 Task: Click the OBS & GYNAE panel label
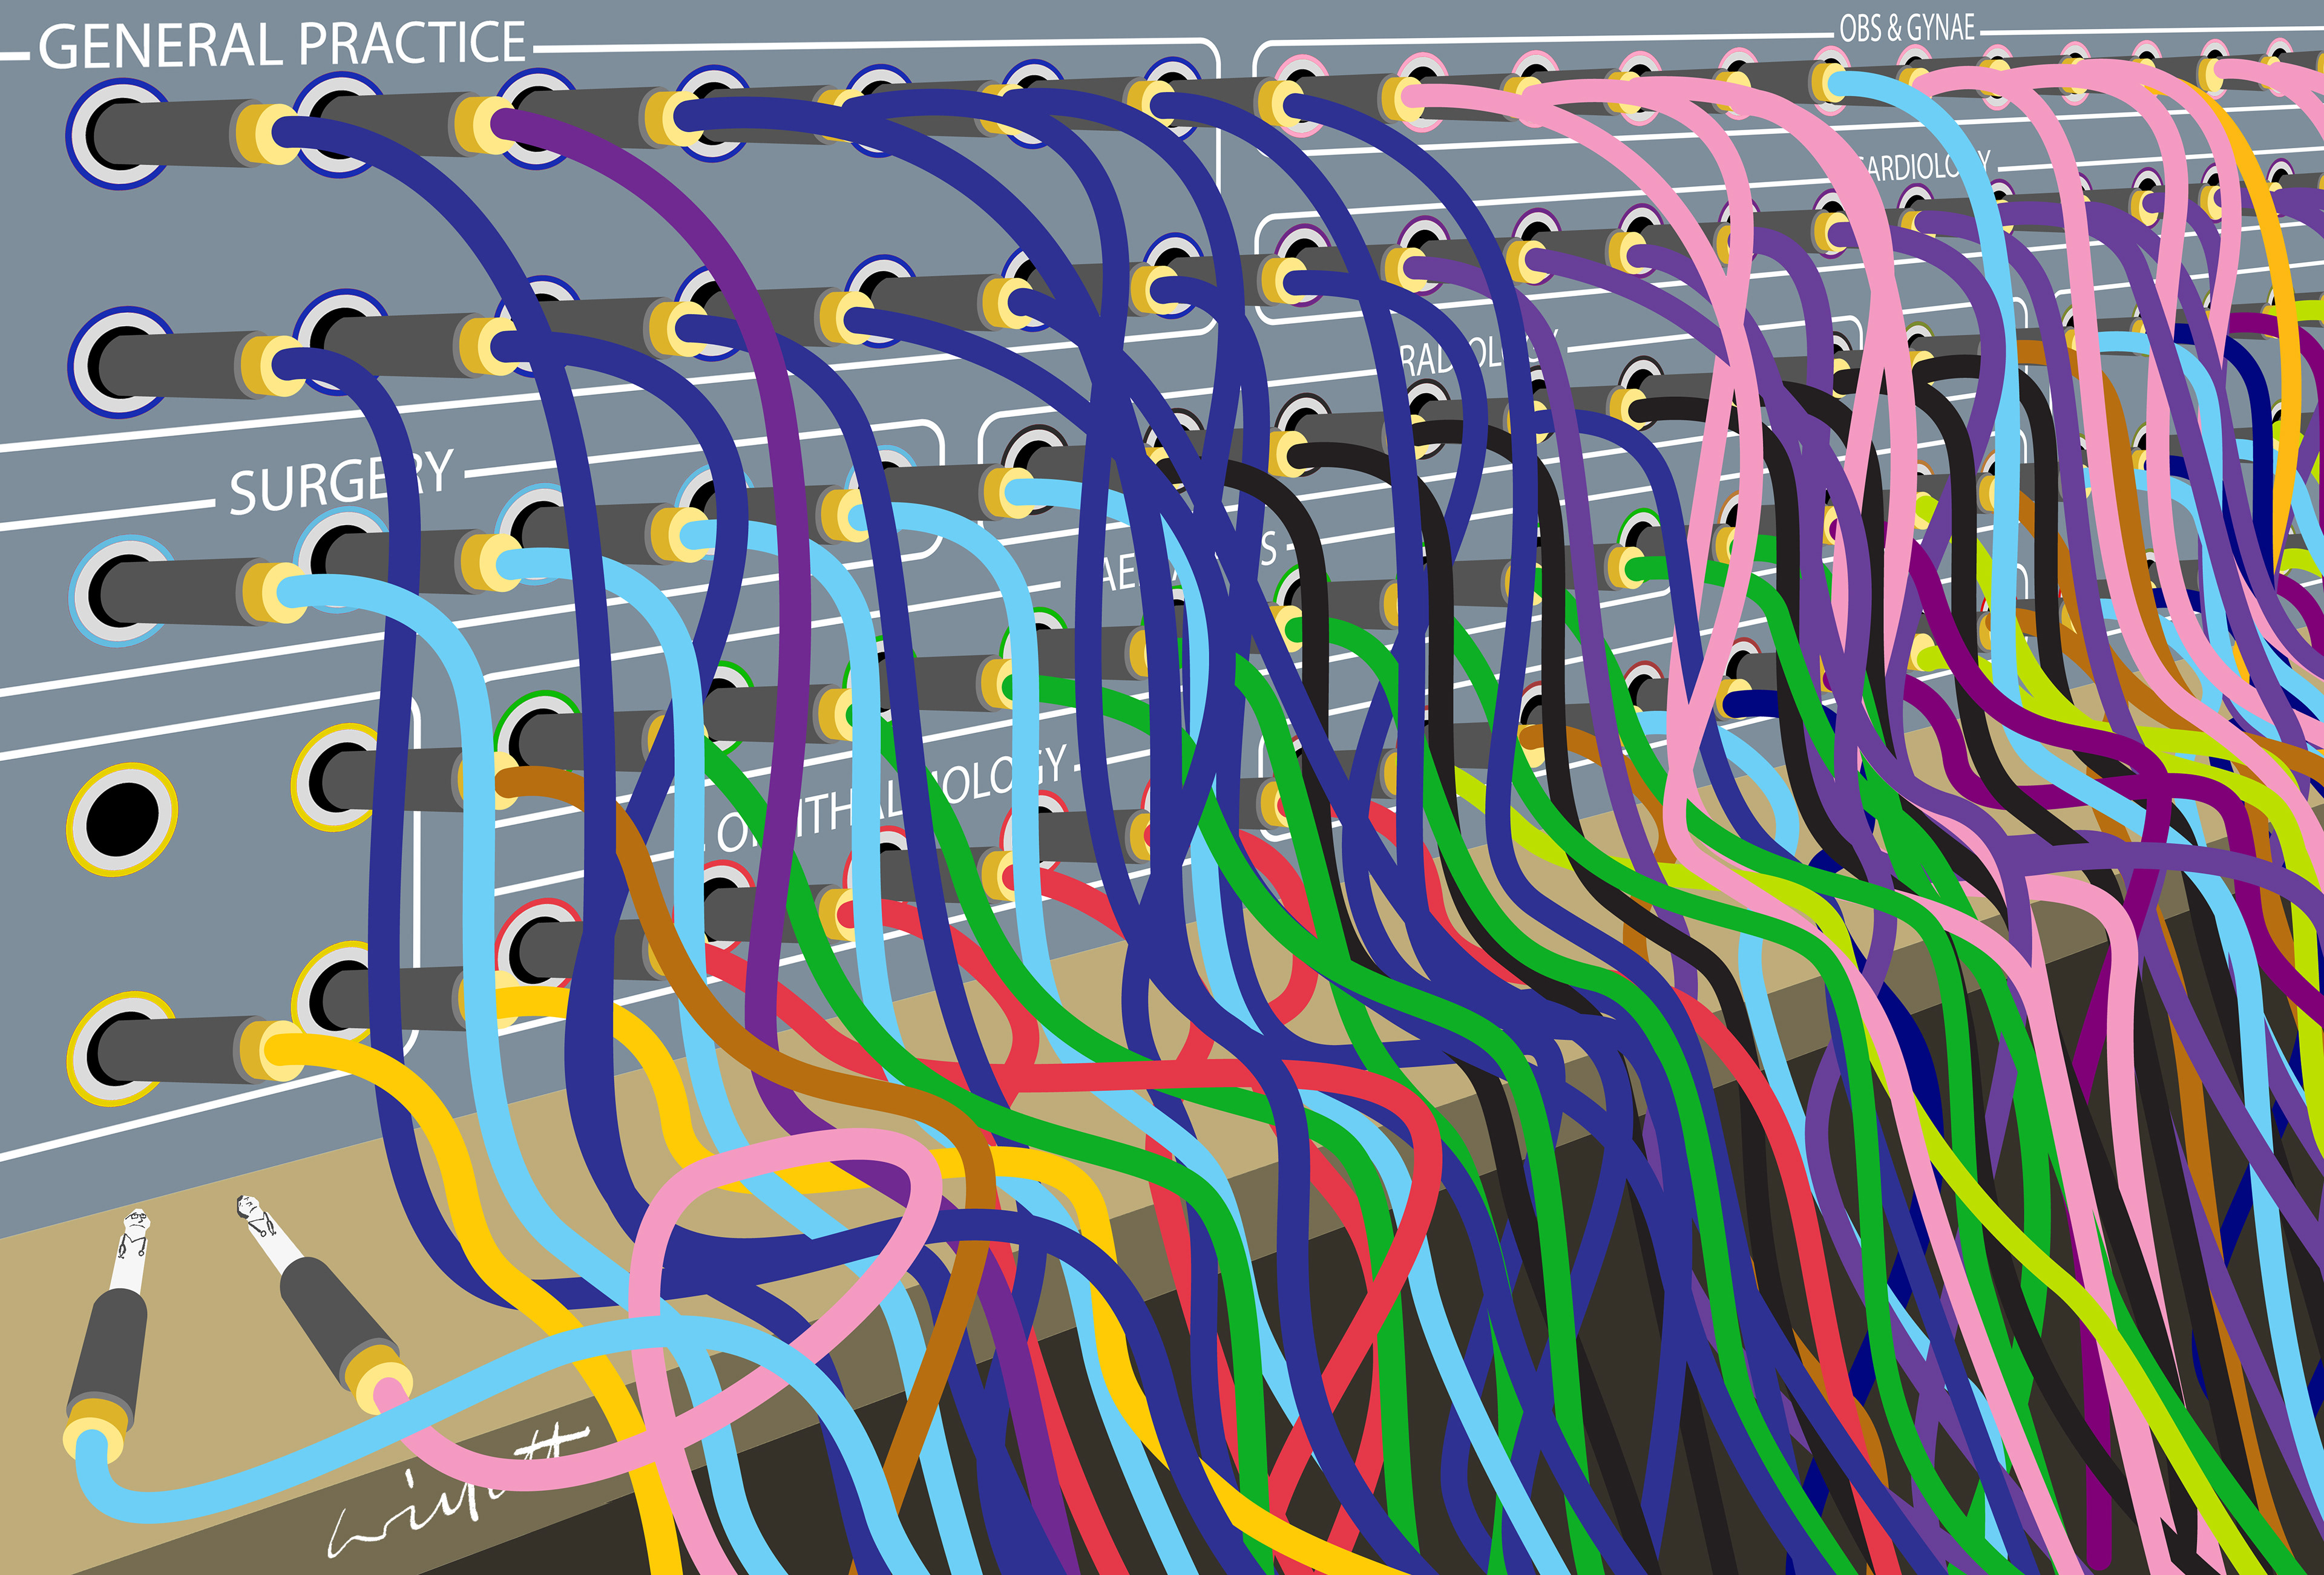click(1907, 28)
